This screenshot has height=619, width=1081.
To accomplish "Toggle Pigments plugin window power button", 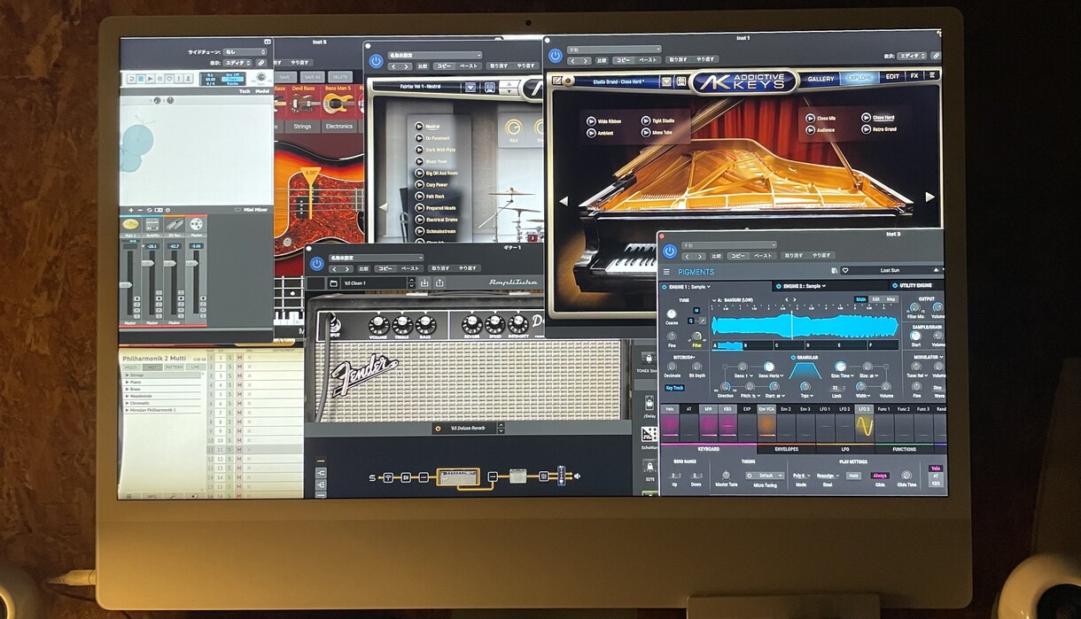I will coord(669,251).
